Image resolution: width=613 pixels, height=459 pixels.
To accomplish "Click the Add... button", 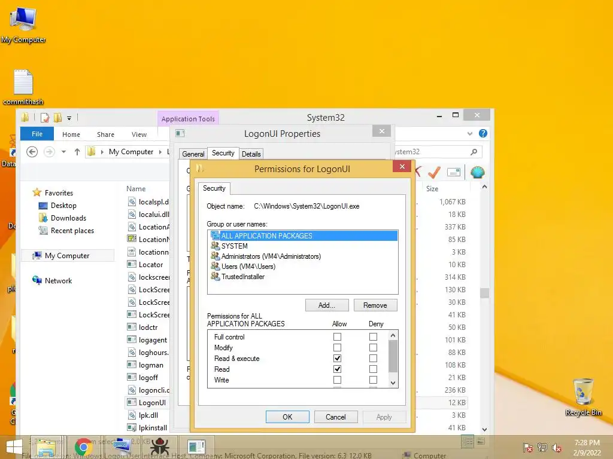I will click(327, 305).
